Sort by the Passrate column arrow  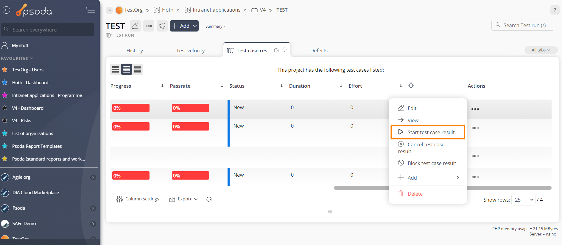[x=222, y=86]
